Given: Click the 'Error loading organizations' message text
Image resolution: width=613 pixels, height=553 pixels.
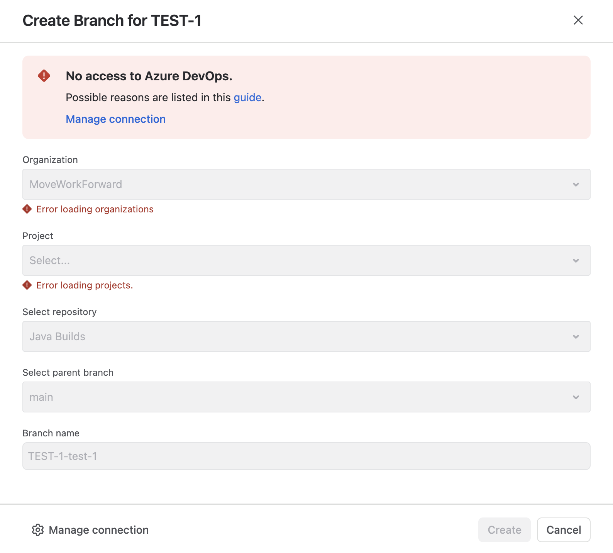Looking at the screenshot, I should (x=95, y=209).
